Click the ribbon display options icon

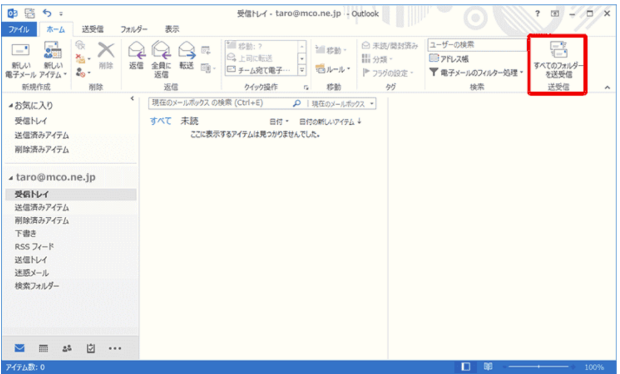tap(555, 13)
